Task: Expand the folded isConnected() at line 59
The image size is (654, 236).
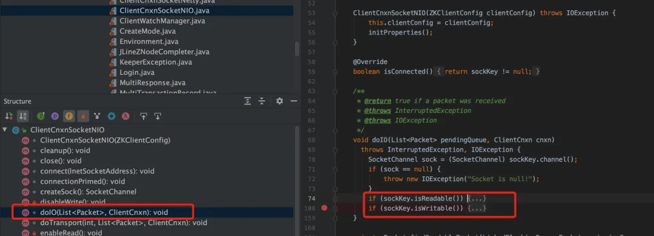Action: [x=334, y=72]
